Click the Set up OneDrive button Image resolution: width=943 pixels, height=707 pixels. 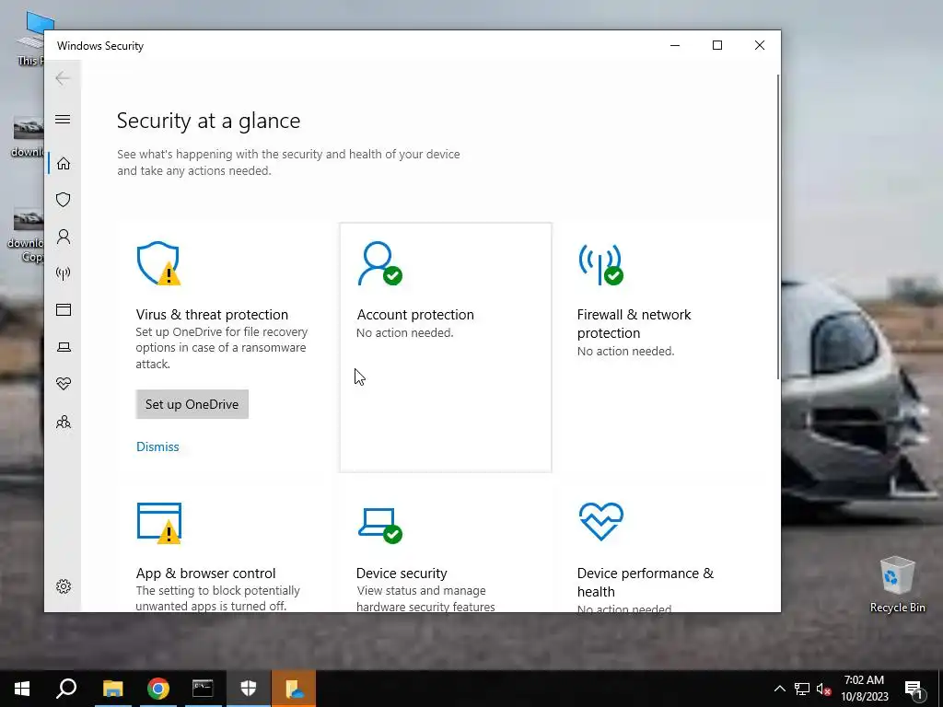(x=192, y=404)
